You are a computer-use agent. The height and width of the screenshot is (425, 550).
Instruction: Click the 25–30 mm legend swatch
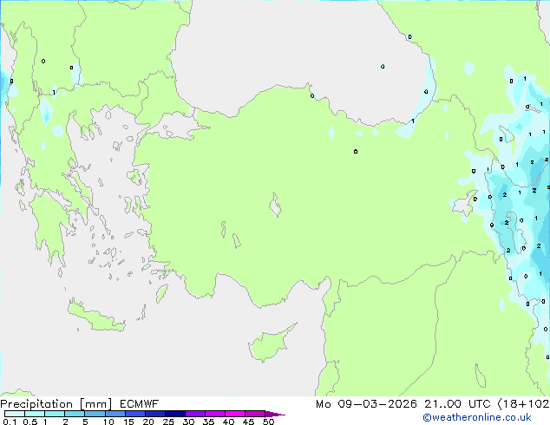pyautogui.click(x=175, y=414)
